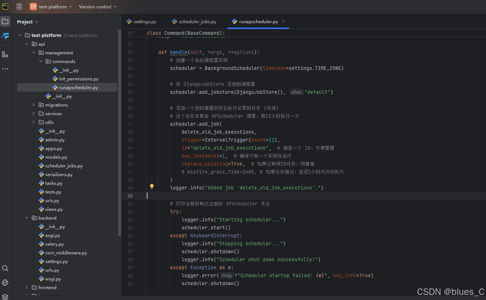Expand the services folder
Viewport: 486px width, 300px height.
(34, 113)
